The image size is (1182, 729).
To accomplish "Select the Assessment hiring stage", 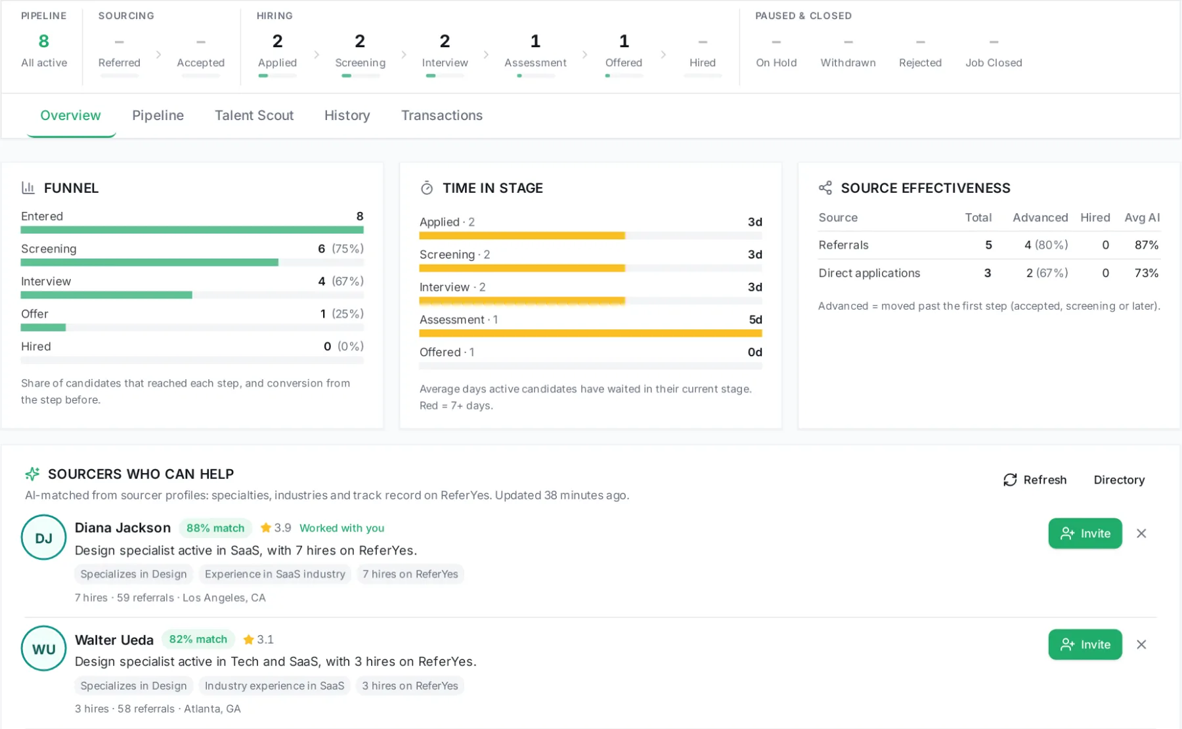I will point(536,54).
